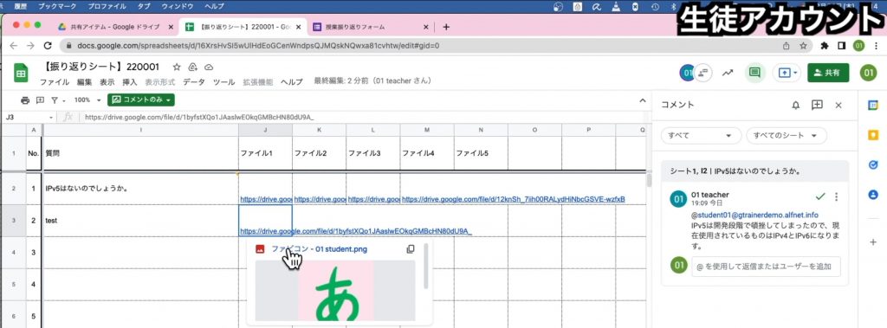Click the print icon in toolbar
The width and height of the screenshot is (887, 328).
click(x=25, y=100)
